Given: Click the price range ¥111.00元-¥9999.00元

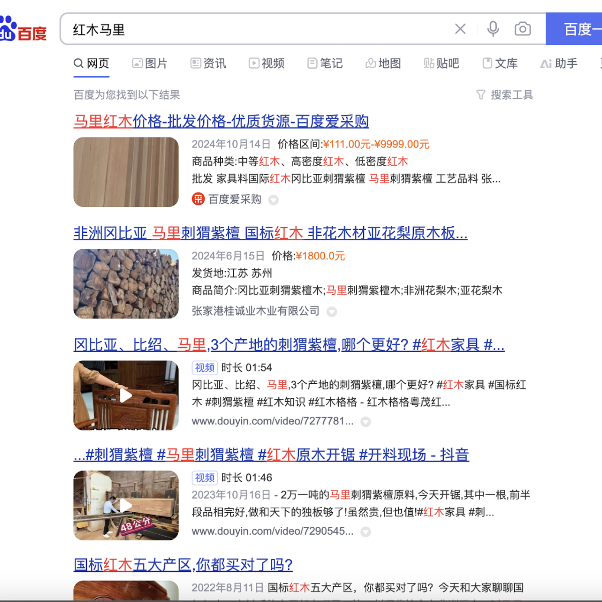Looking at the screenshot, I should tap(376, 144).
